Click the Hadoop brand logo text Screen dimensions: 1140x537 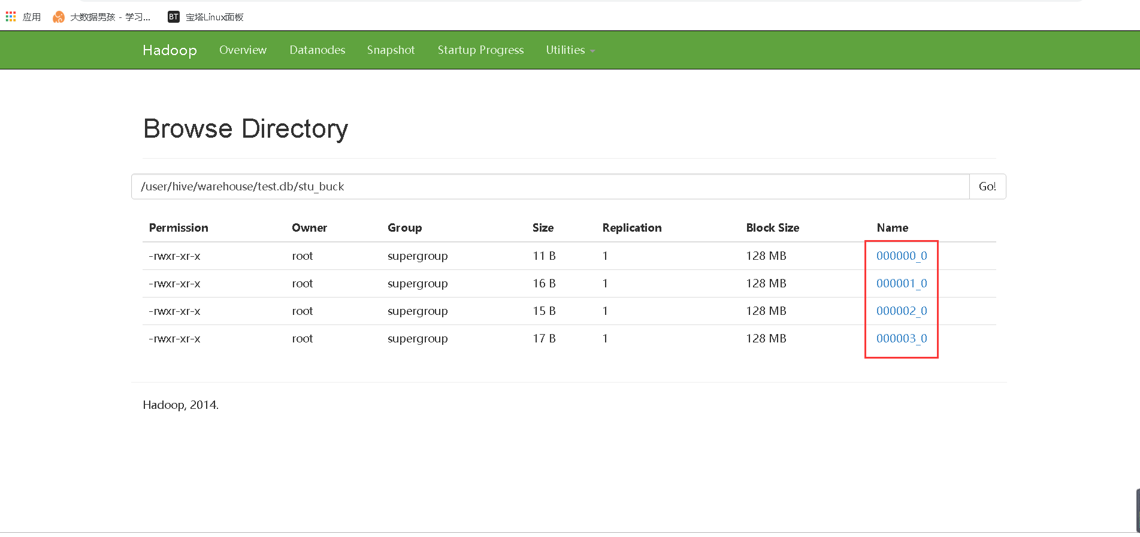[x=170, y=50]
